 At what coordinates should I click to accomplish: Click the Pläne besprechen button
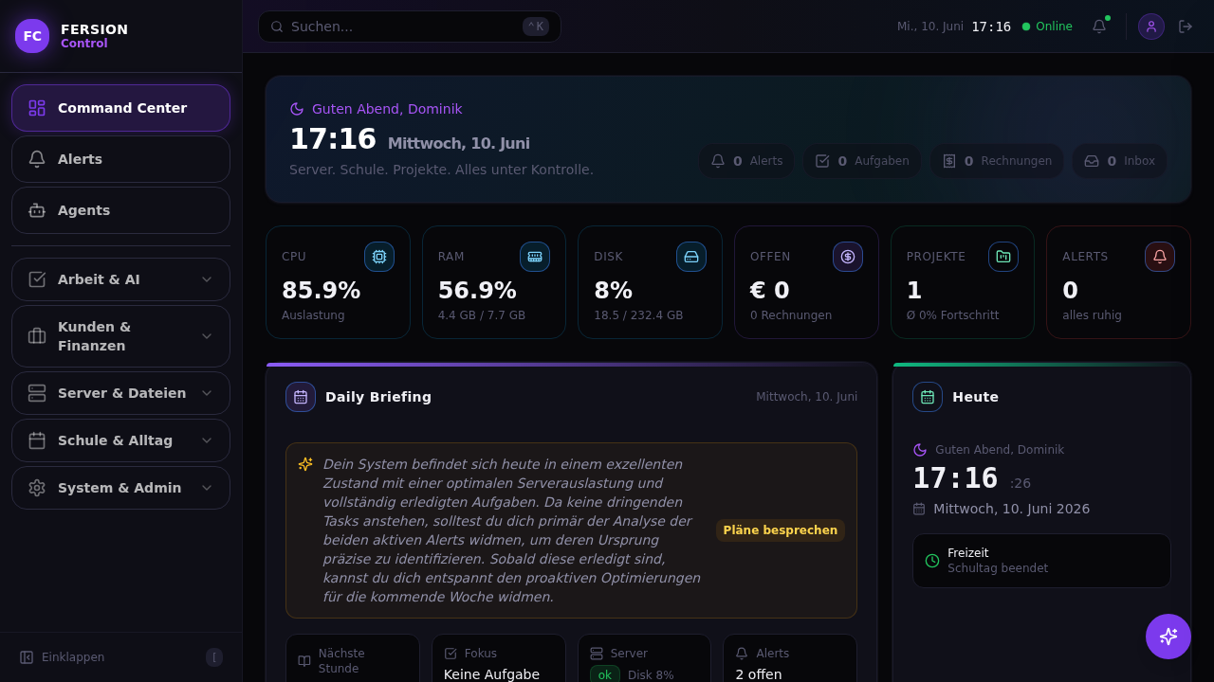(781, 530)
